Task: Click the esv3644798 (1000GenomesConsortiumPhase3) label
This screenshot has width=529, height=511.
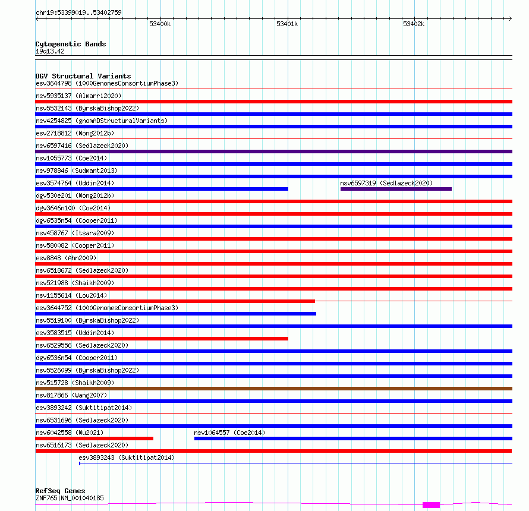Action: pos(107,83)
